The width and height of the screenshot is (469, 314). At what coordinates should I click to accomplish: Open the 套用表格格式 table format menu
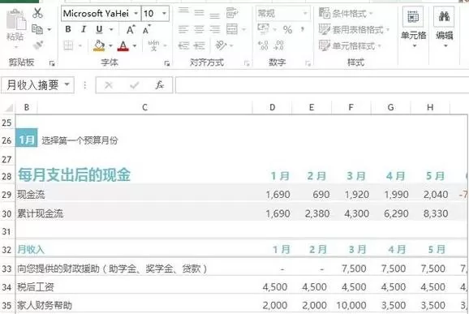click(354, 29)
